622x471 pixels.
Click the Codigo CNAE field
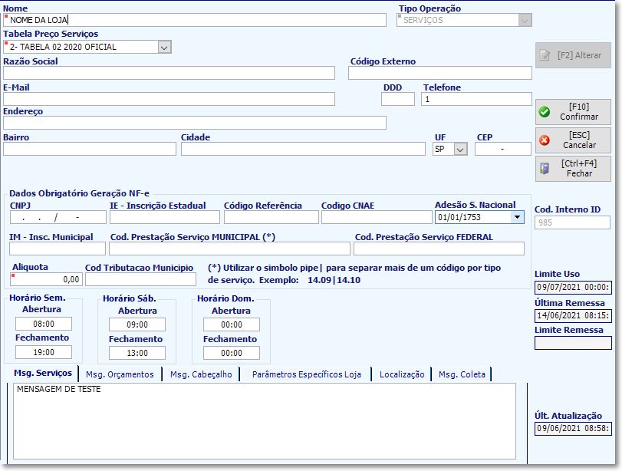point(377,217)
